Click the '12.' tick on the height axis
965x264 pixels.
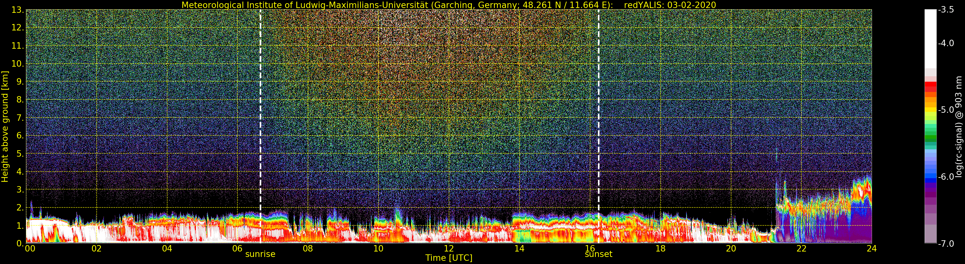click(18, 28)
